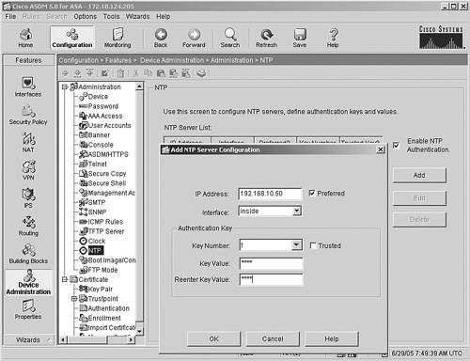The width and height of the screenshot is (470, 361).
Task: Click the Cisco Systems logo
Action: tap(441, 37)
